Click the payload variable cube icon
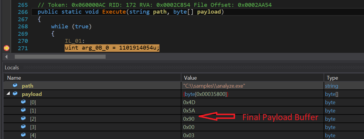The width and height of the screenshot is (364, 139). point(15,94)
